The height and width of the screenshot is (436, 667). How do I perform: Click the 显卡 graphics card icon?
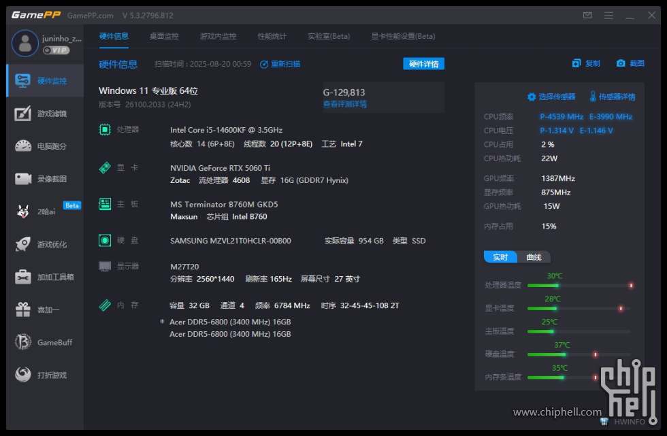point(105,167)
